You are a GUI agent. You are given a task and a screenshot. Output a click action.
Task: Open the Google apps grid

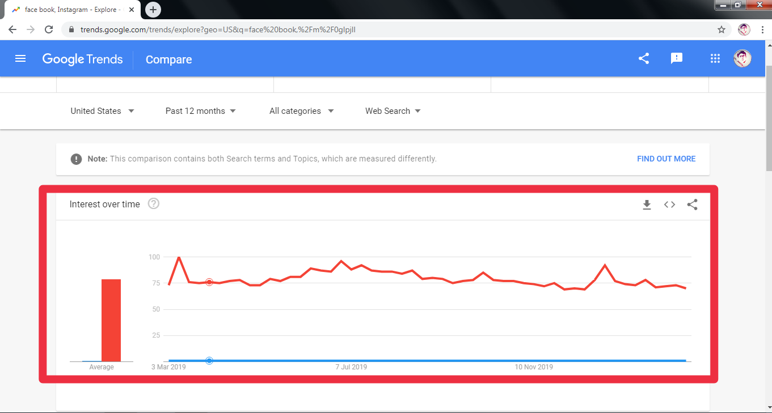click(x=715, y=58)
